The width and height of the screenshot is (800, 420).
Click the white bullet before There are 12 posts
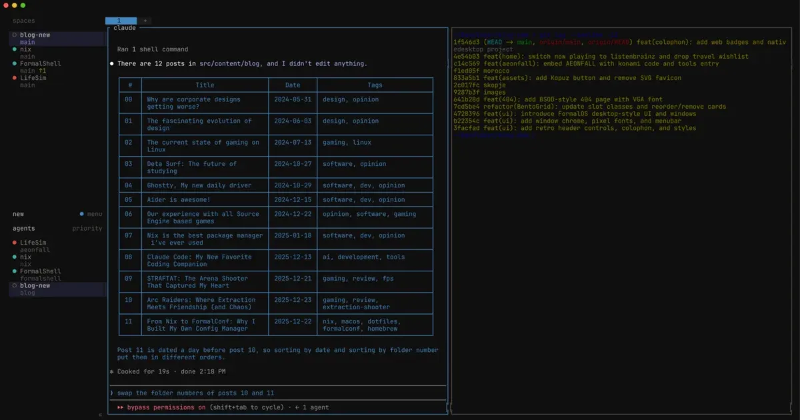(112, 64)
